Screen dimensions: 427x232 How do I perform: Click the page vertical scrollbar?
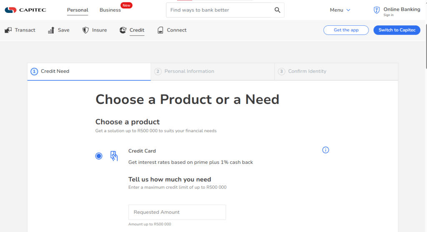[x=425, y=116]
